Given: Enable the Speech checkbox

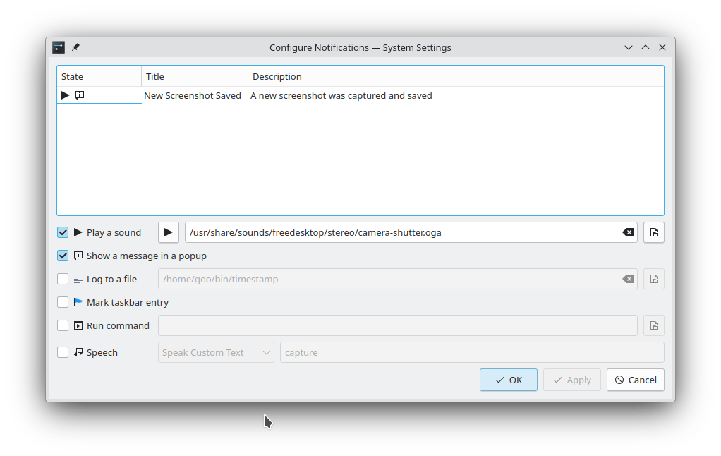Looking at the screenshot, I should tap(63, 352).
